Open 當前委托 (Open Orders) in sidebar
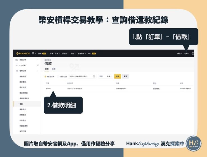207x157 pixels. [23, 76]
